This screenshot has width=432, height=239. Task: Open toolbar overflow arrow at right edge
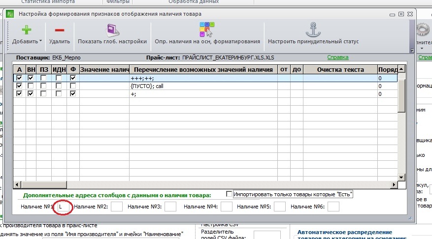click(x=412, y=50)
